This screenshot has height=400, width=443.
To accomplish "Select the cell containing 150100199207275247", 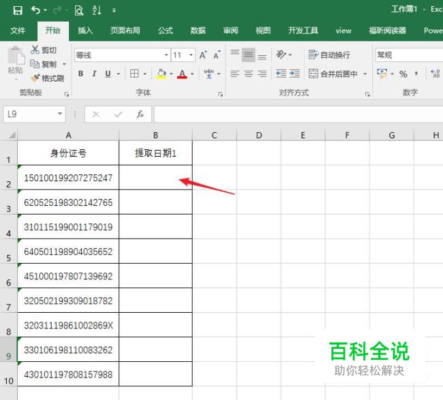I will 68,178.
